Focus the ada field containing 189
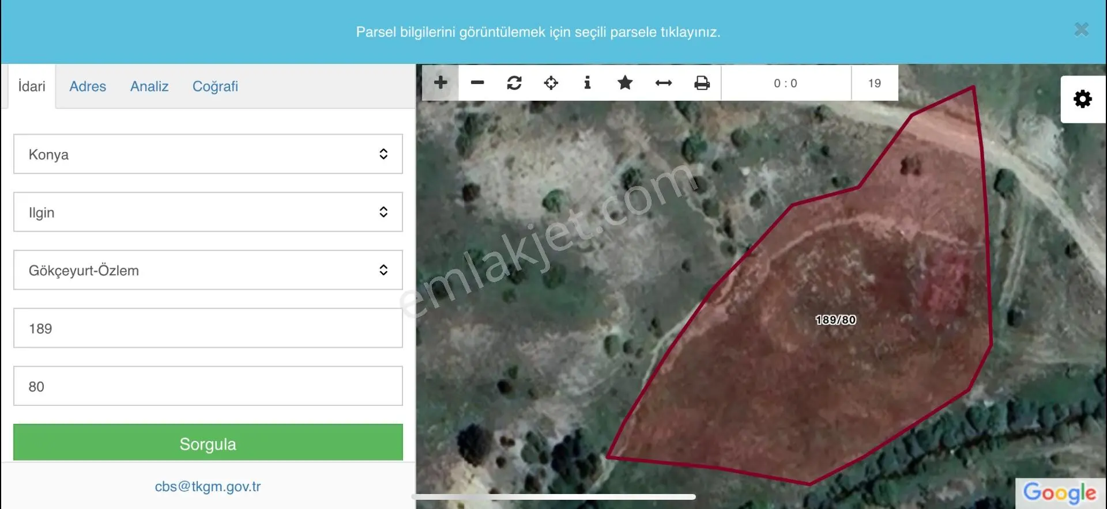This screenshot has height=509, width=1107. pyautogui.click(x=208, y=328)
